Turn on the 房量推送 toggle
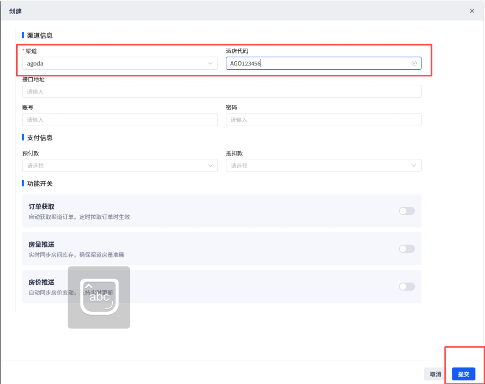This screenshot has height=384, width=485. (407, 249)
